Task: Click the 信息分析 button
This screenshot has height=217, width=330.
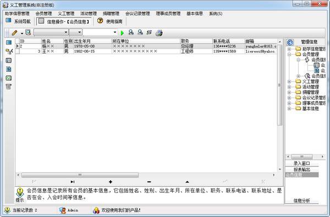Action: click(302, 201)
